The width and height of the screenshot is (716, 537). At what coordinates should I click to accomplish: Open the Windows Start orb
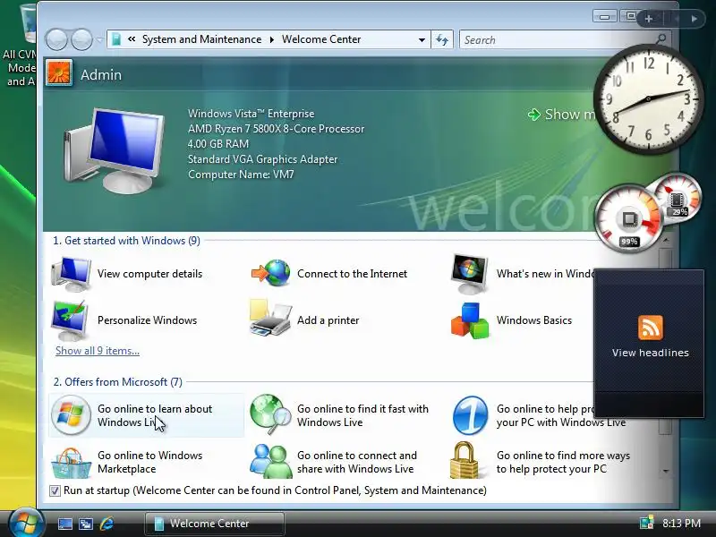click(25, 522)
